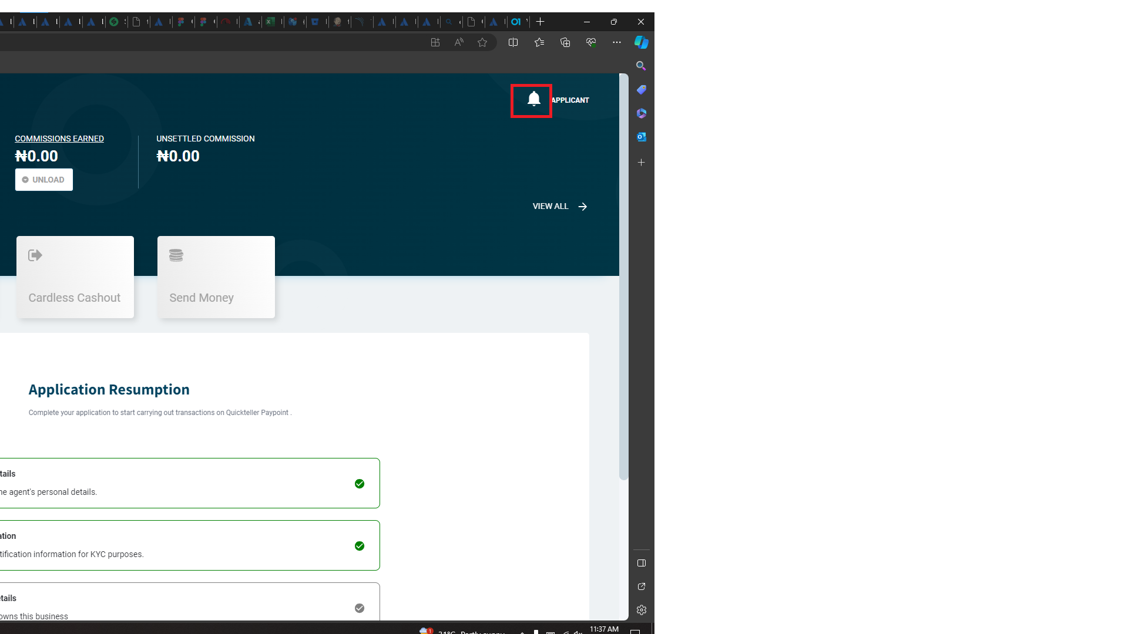The image size is (1128, 634).
Task: Open the notification bell
Action: [x=533, y=99]
